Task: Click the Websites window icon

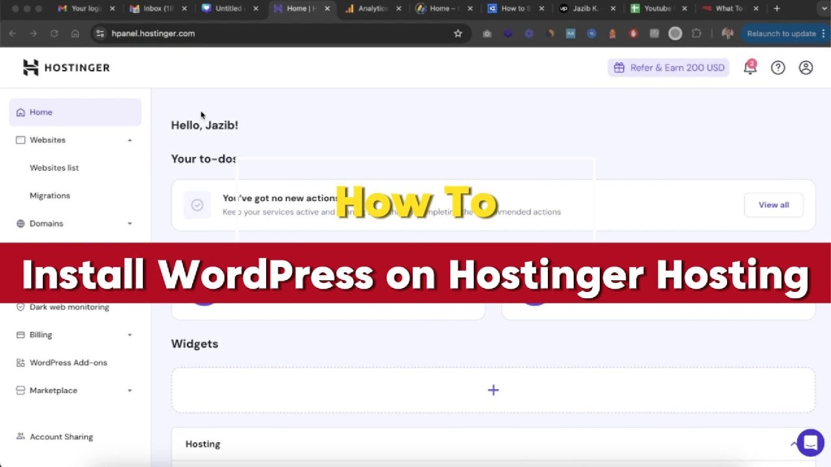Action: (x=20, y=140)
